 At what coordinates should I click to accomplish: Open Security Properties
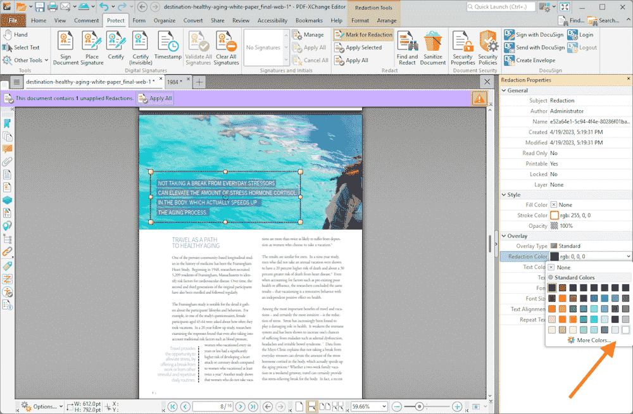pos(463,46)
